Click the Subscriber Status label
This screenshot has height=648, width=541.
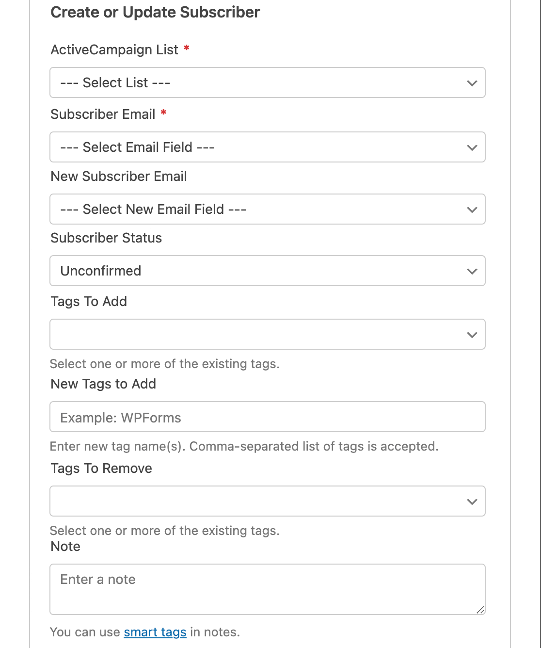click(106, 238)
